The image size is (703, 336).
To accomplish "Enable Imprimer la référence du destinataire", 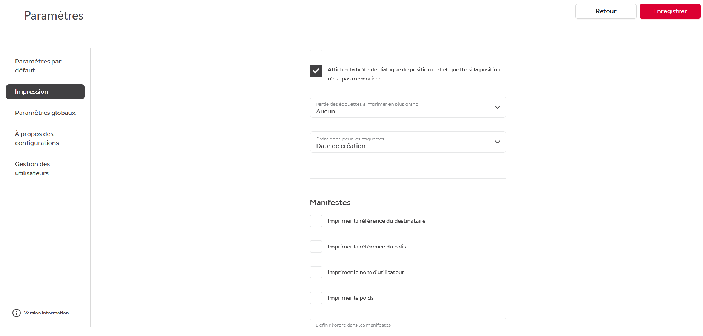I will [316, 221].
